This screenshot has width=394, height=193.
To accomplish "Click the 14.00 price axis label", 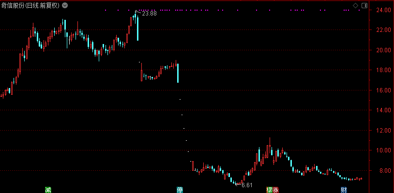I will coord(383,110).
